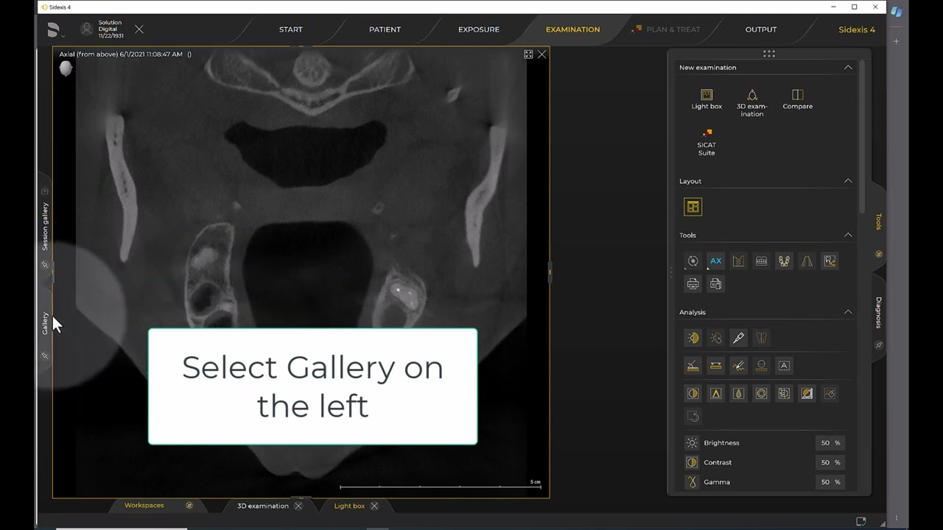Viewport: 943px width, 530px height.
Task: Click the Gamma 50 % value field
Action: (x=830, y=482)
